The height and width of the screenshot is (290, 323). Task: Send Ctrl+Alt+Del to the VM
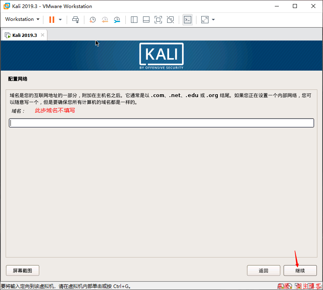point(76,20)
